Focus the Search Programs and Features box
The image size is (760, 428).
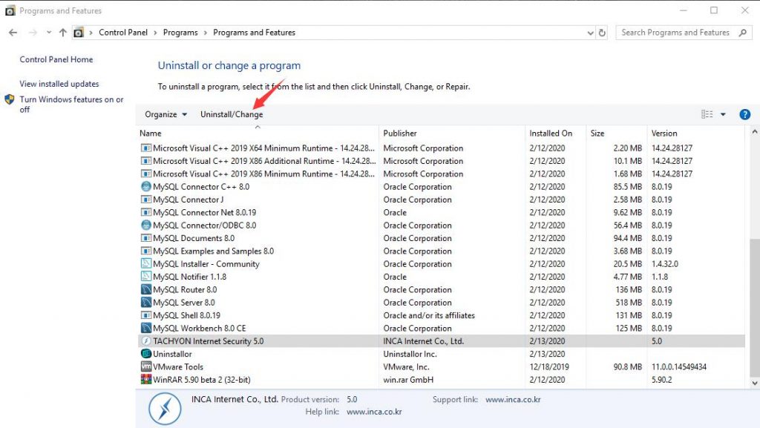tap(684, 33)
